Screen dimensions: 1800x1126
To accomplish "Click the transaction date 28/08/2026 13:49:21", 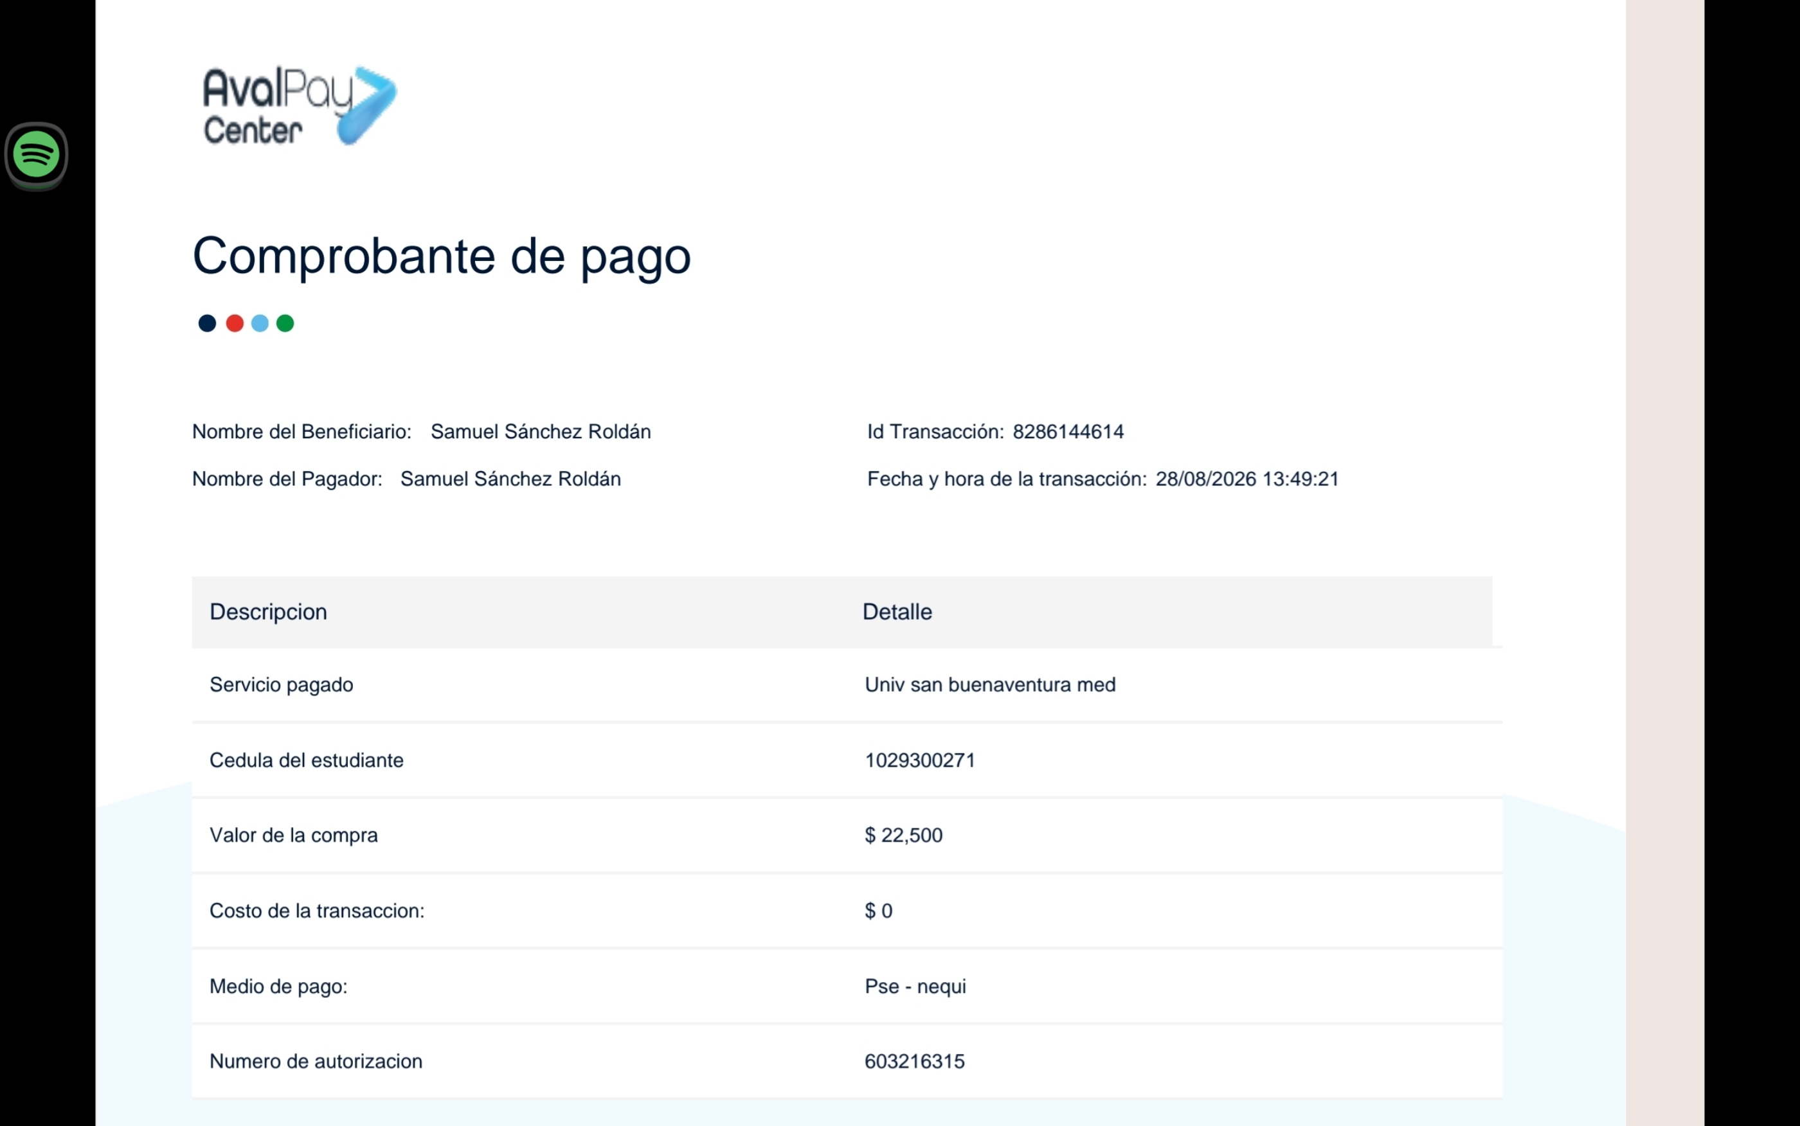I will pos(1246,479).
